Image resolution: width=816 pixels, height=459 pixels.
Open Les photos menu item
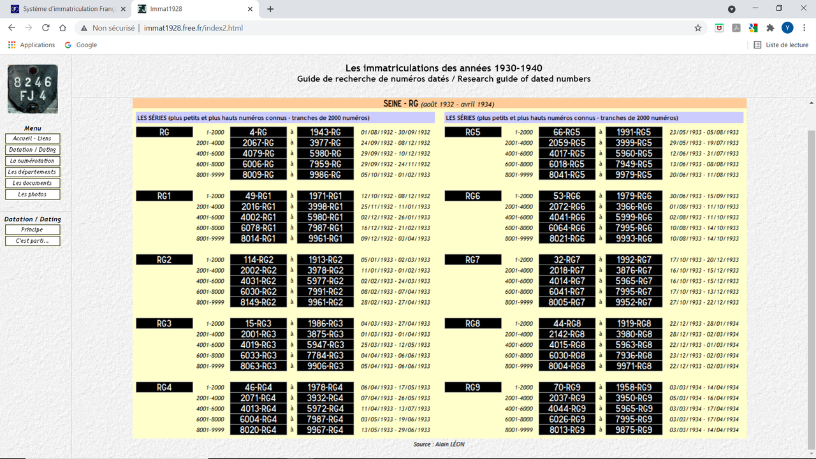33,194
